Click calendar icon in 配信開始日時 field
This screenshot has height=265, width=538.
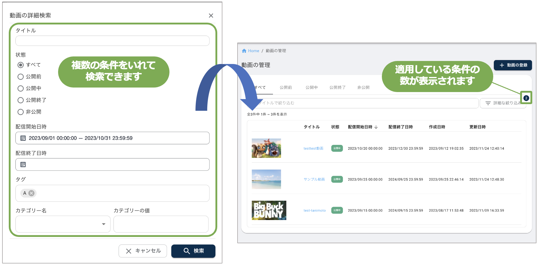click(23, 138)
